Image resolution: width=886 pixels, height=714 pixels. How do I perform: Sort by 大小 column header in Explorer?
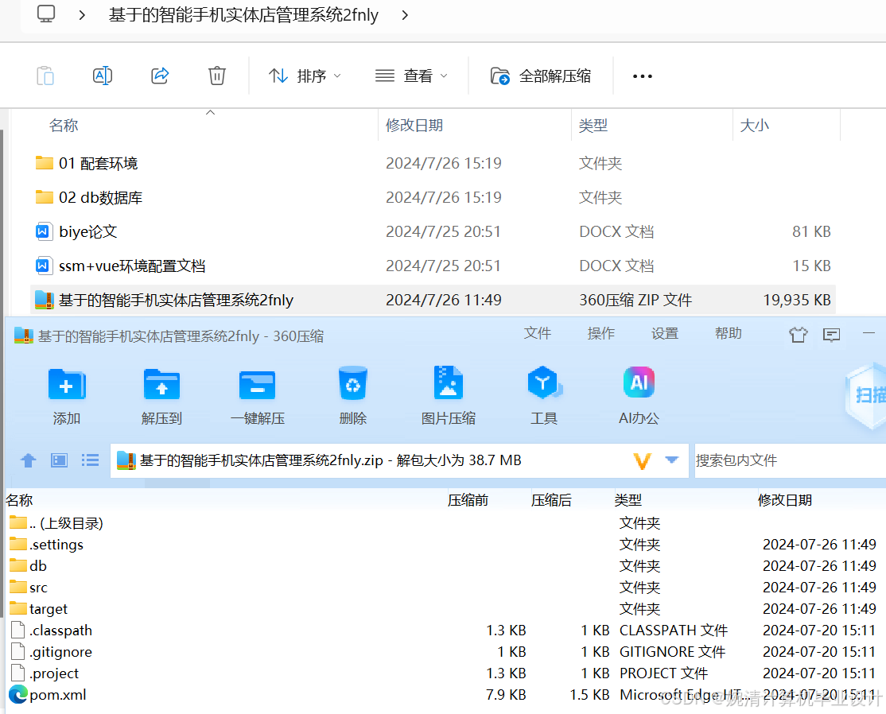[755, 126]
